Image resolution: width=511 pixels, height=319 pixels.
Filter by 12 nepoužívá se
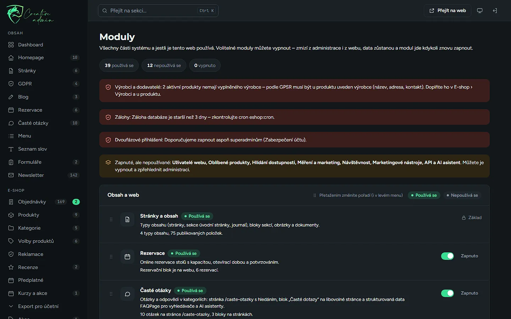164,66
